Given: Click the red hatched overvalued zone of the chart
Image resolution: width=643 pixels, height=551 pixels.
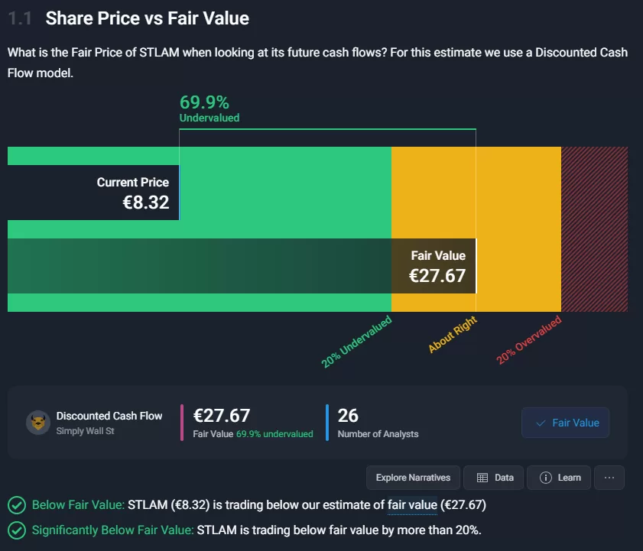Looking at the screenshot, I should (x=594, y=229).
